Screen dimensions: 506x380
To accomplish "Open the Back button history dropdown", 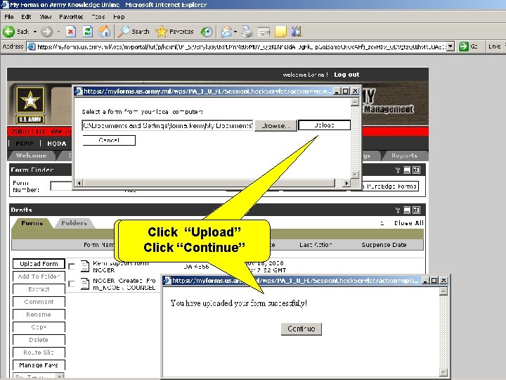I will pos(35,32).
